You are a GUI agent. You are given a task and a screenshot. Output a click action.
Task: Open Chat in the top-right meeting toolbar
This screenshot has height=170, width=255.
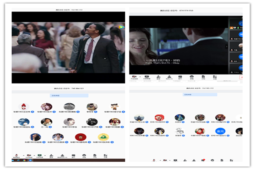coord(180,77)
